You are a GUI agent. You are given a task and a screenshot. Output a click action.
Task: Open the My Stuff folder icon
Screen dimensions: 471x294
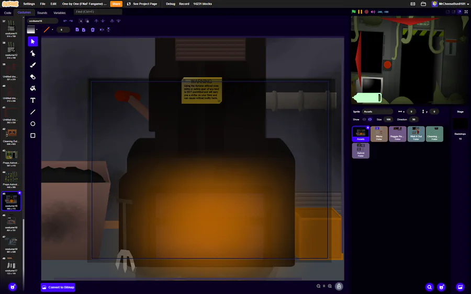pyautogui.click(x=423, y=4)
